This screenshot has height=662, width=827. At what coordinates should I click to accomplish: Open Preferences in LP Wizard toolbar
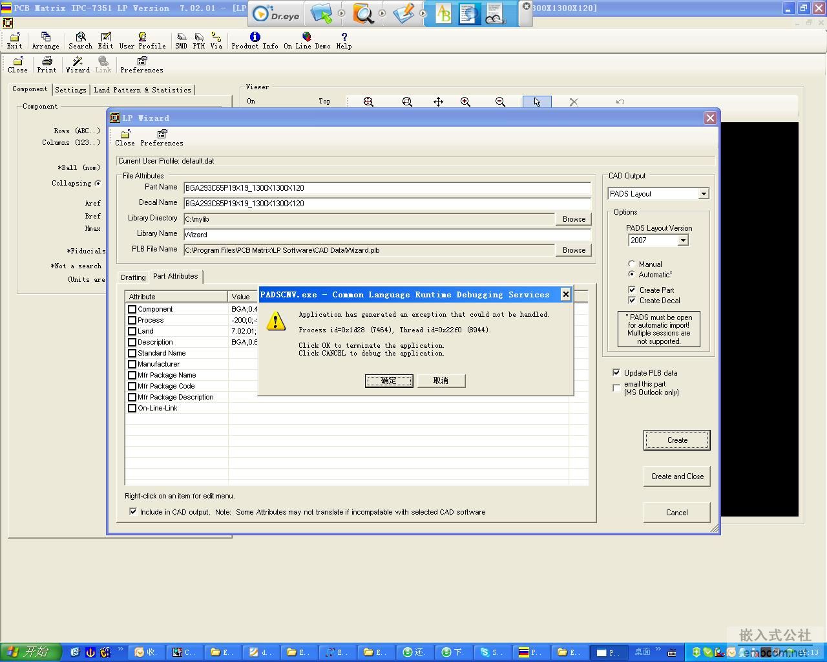[162, 138]
